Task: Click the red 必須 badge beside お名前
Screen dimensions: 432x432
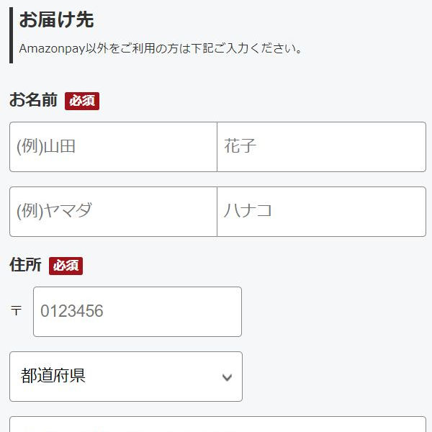Action: tap(82, 101)
